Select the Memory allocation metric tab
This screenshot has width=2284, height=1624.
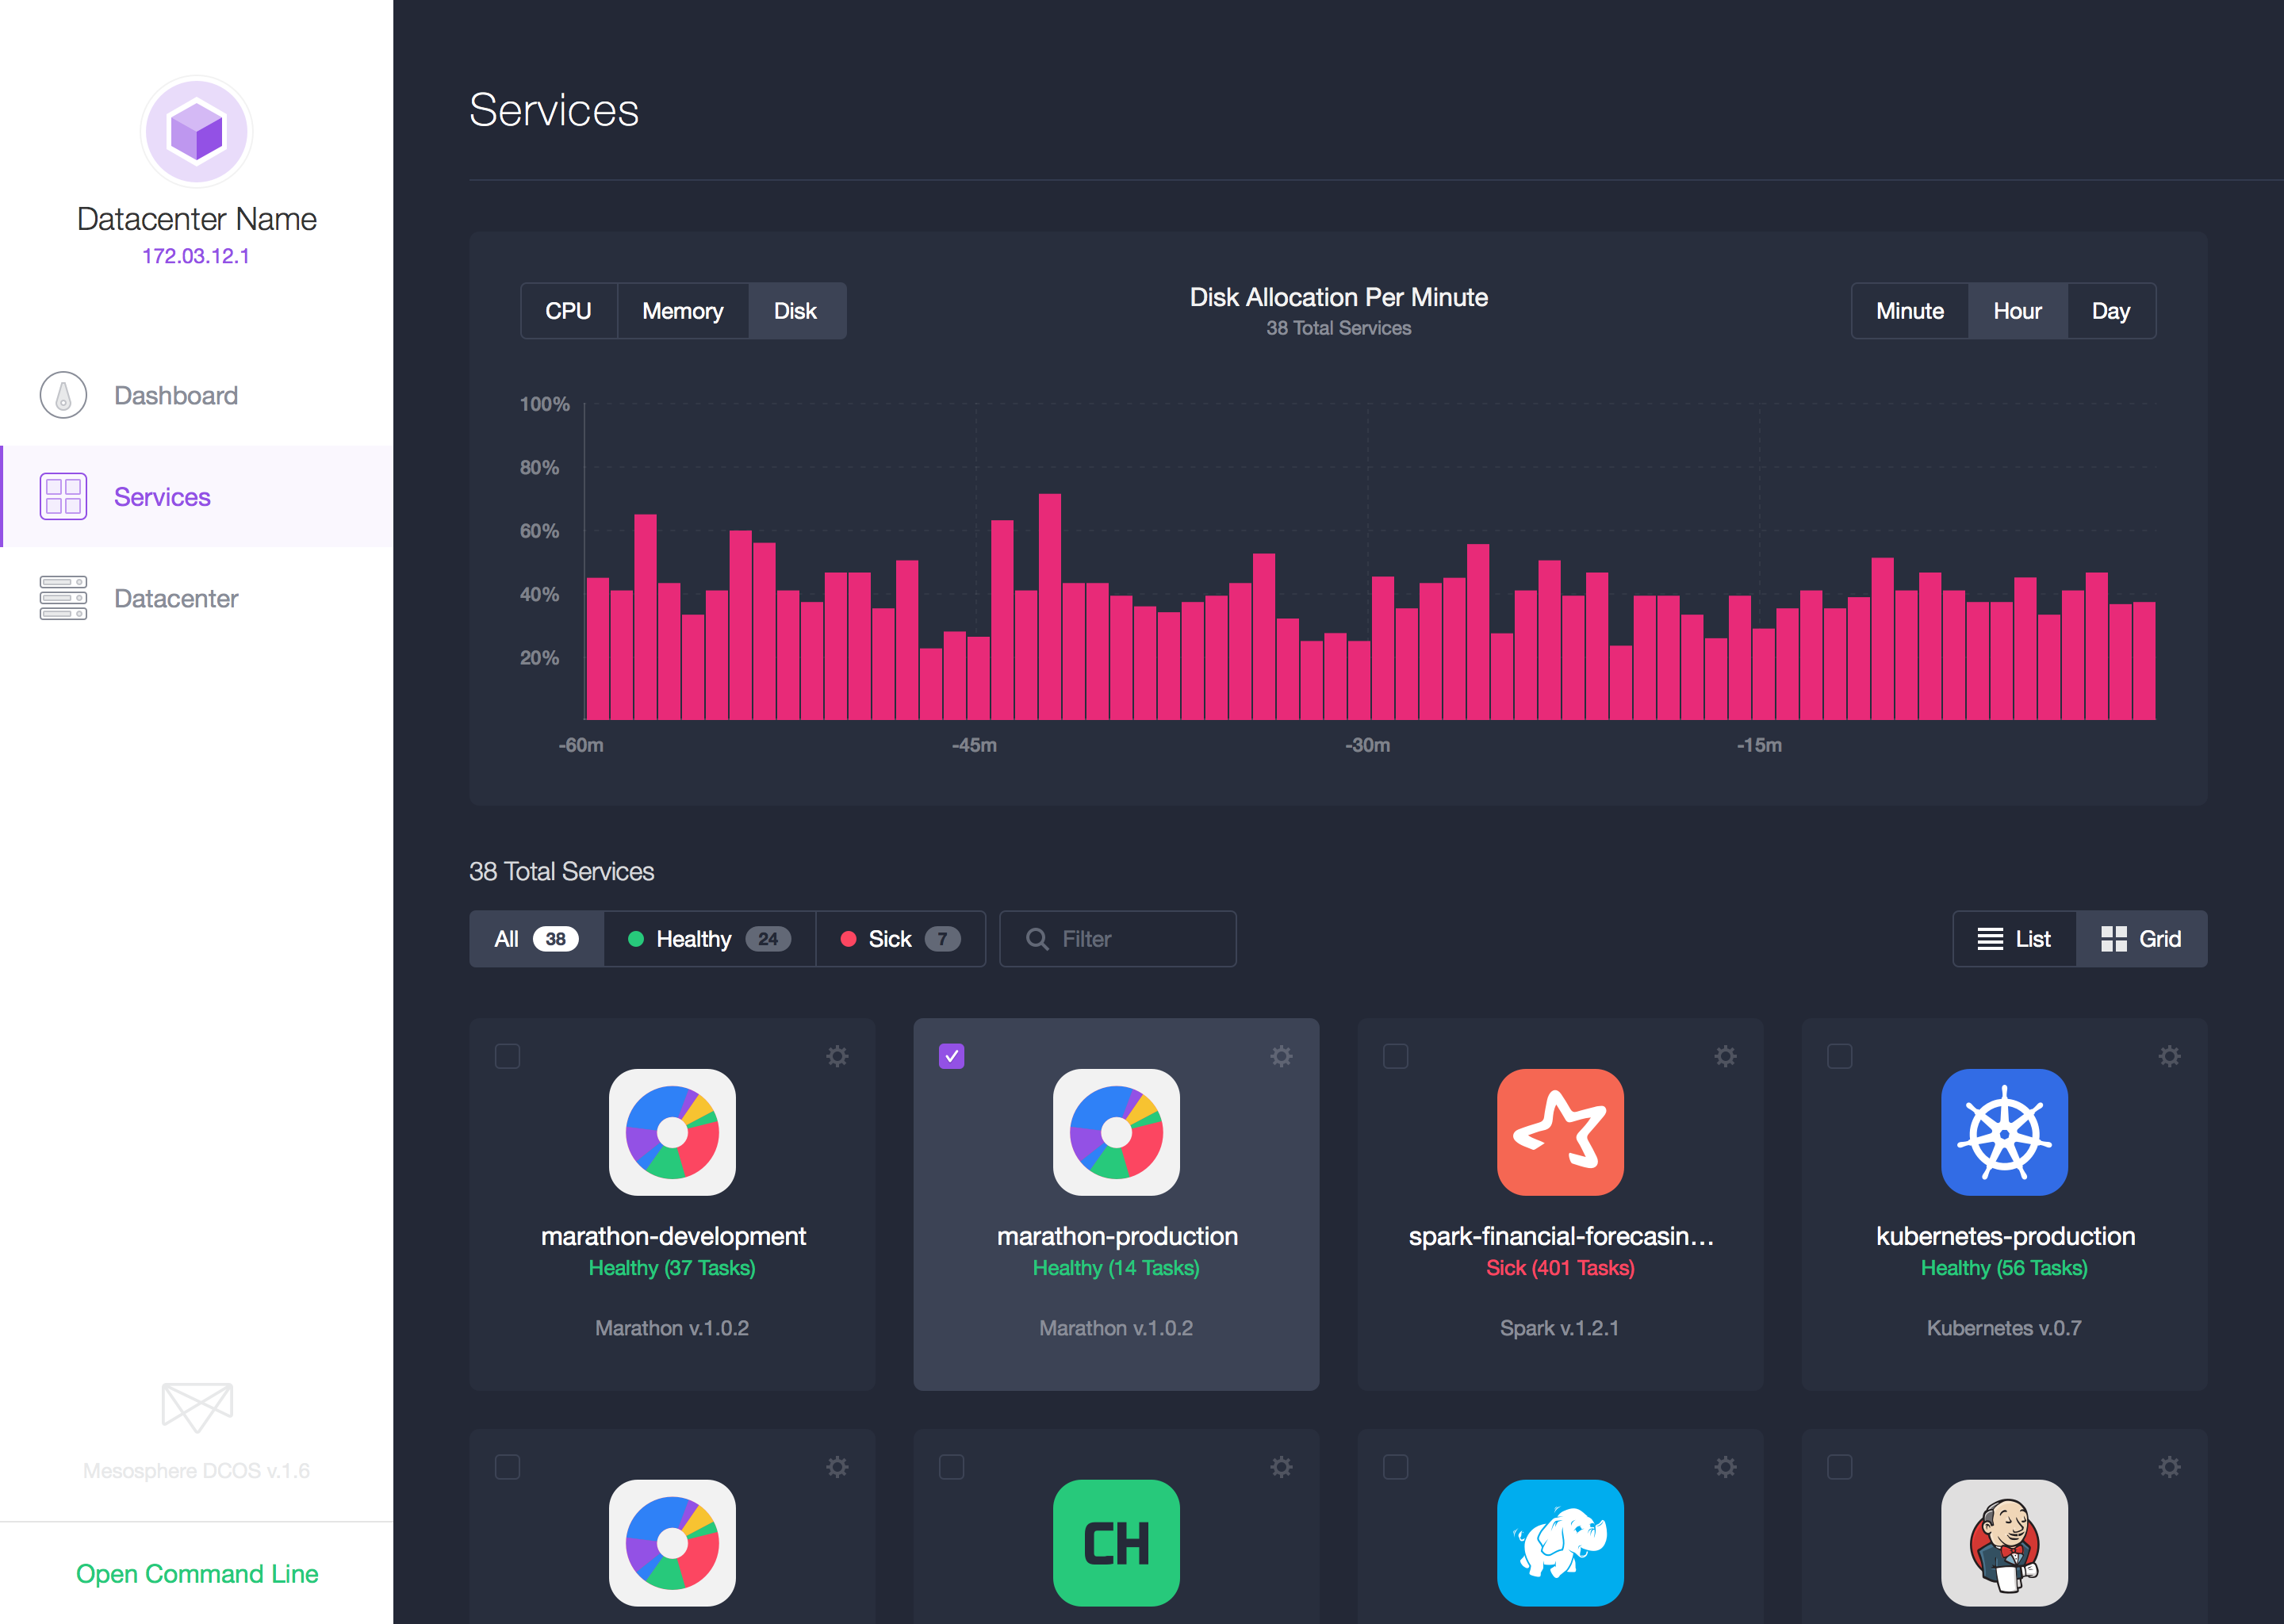click(x=682, y=311)
